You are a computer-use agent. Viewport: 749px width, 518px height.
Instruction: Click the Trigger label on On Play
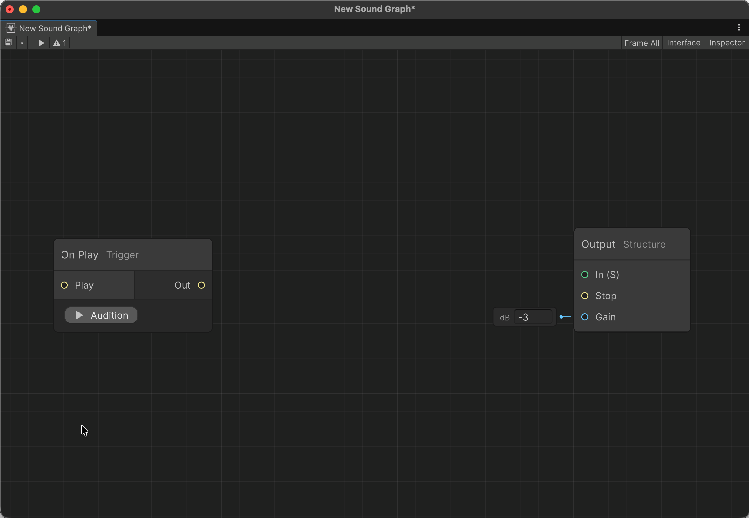click(122, 255)
